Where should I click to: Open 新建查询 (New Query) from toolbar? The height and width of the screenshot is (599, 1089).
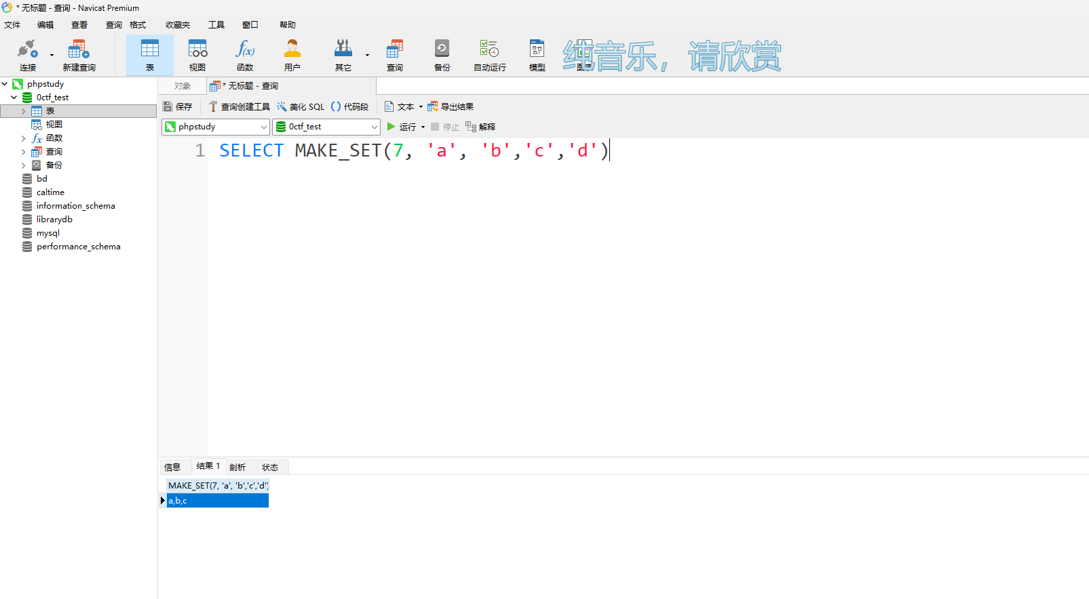79,55
